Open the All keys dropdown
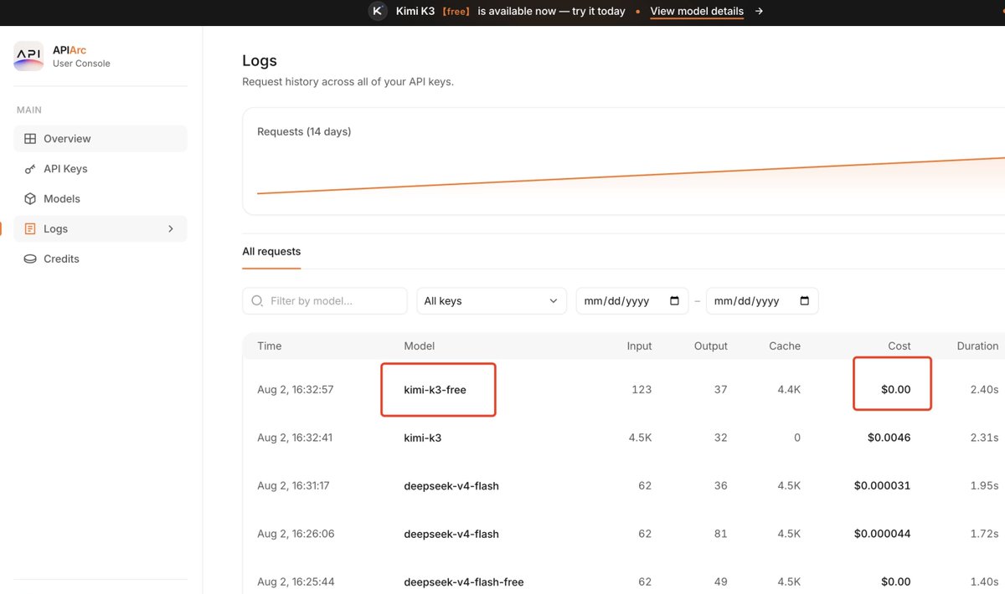 point(490,301)
